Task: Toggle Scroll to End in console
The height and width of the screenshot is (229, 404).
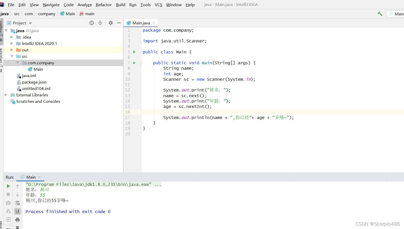Action: click(x=17, y=211)
